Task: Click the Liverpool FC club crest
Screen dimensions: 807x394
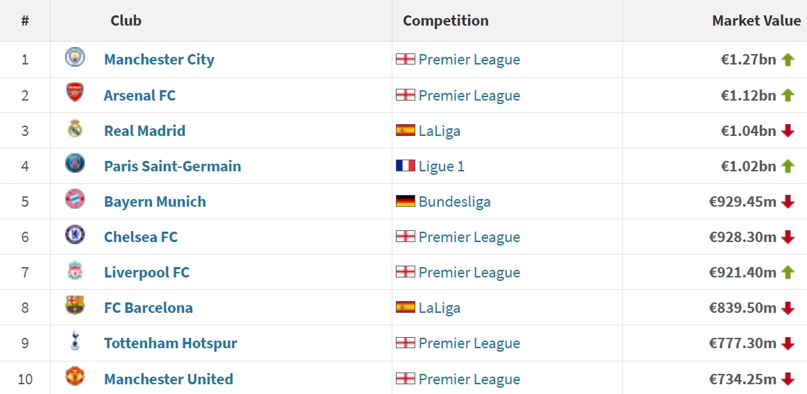Action: pyautogui.click(x=75, y=271)
